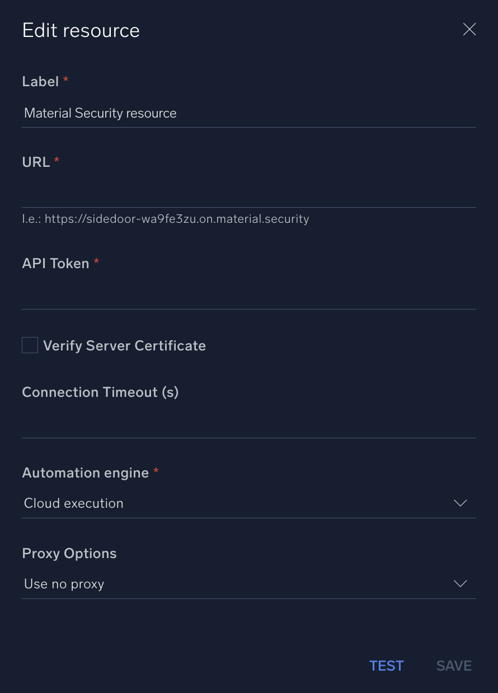498x693 pixels.
Task: Close the Edit resource dialog
Action: pos(469,29)
